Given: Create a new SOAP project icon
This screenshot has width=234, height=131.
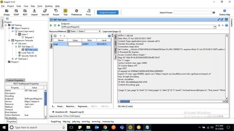Looking at the screenshot, I should point(16,11).
